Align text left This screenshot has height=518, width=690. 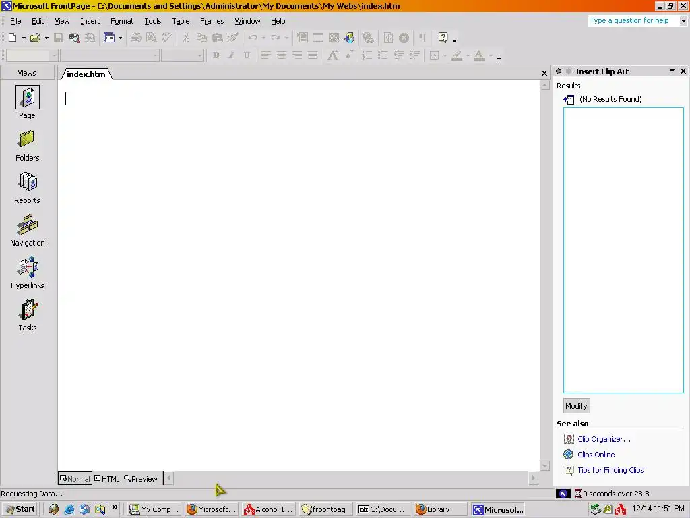[x=265, y=55]
